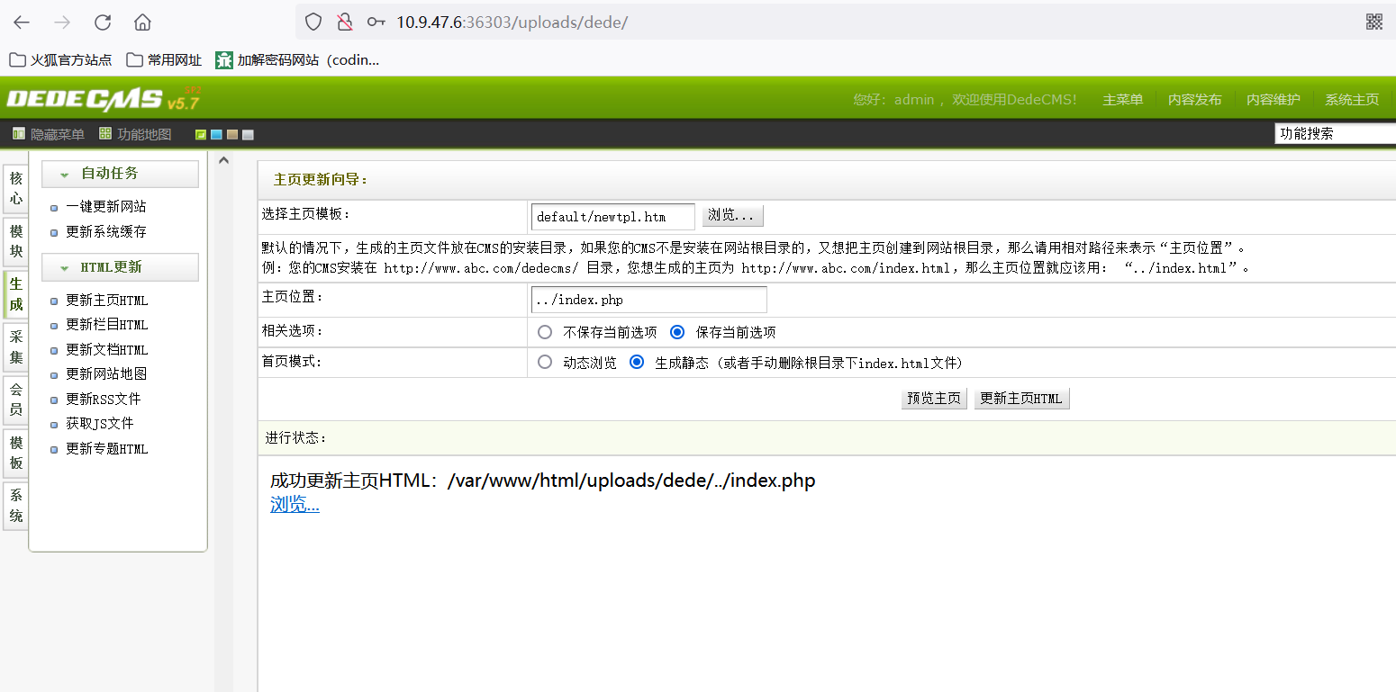This screenshot has width=1396, height=692.
Task: Open the 浏览... link under the status message
Action: pos(294,503)
